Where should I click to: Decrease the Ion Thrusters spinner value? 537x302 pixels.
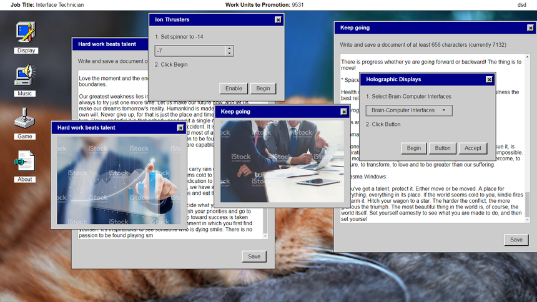pyautogui.click(x=230, y=54)
